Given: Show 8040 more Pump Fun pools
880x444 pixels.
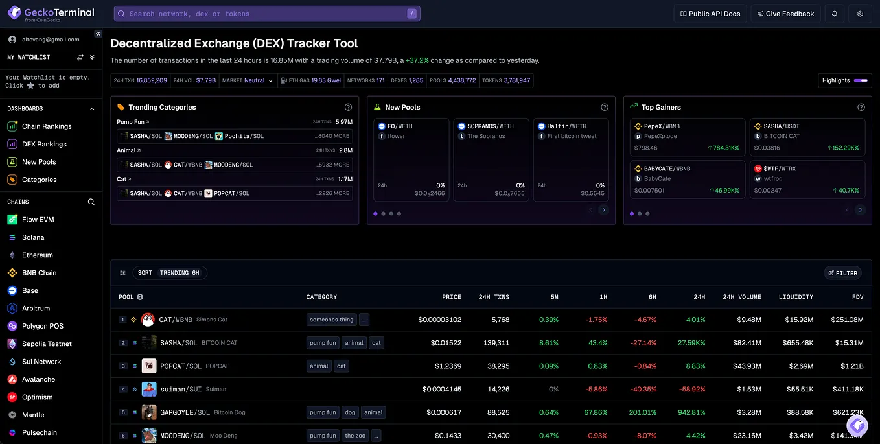Looking at the screenshot, I should click(x=332, y=136).
